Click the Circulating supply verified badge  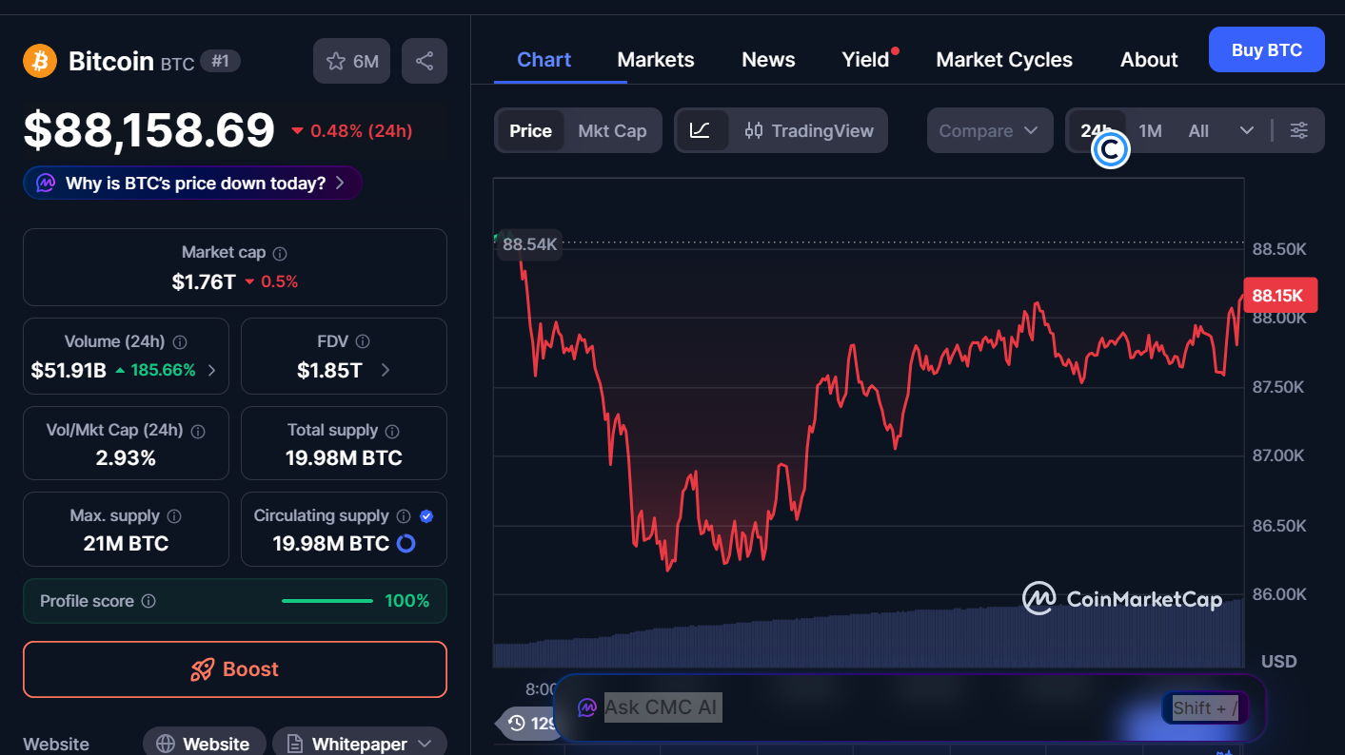426,515
